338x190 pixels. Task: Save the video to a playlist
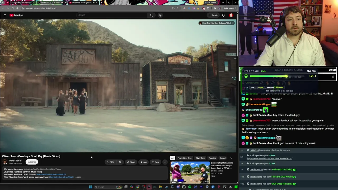click(156, 162)
